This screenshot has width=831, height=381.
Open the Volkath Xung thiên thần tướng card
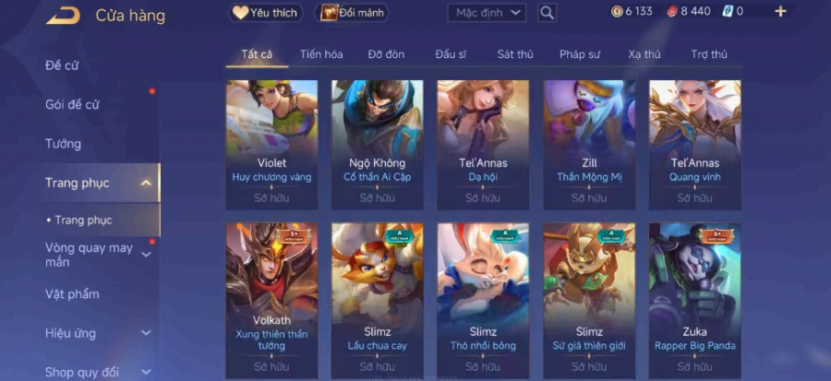pyautogui.click(x=271, y=300)
